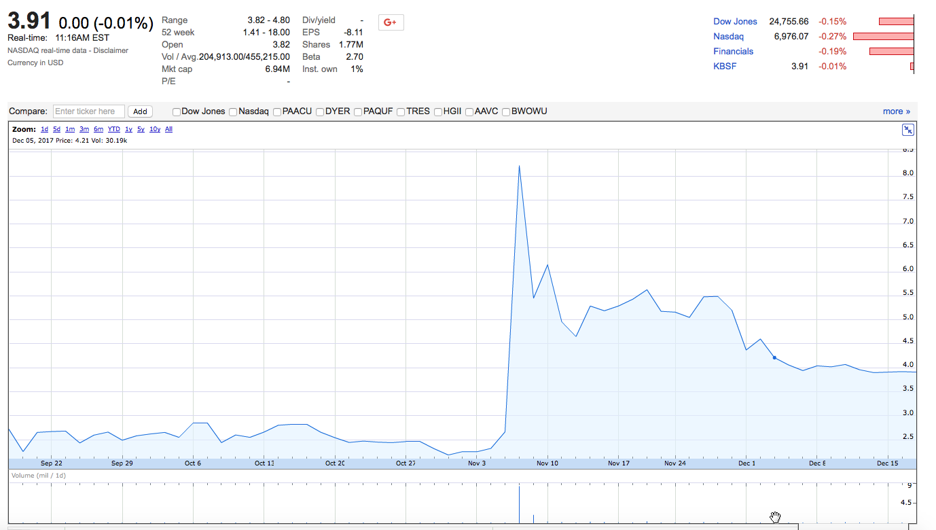The width and height of the screenshot is (936, 530).
Task: Check the AAVC checkbox
Action: (x=469, y=111)
